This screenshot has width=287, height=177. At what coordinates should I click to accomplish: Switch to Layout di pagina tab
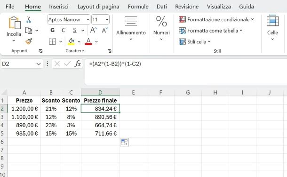[98, 7]
